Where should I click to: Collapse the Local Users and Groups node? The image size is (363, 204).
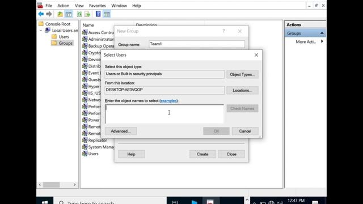41,30
